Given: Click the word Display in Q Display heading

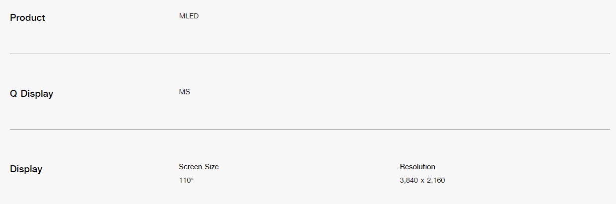Looking at the screenshot, I should point(37,93).
